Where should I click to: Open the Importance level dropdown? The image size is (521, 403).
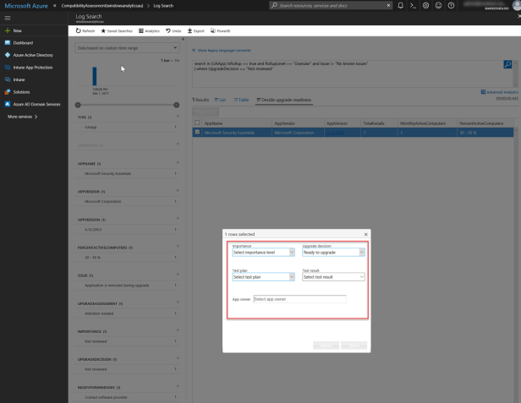click(264, 252)
